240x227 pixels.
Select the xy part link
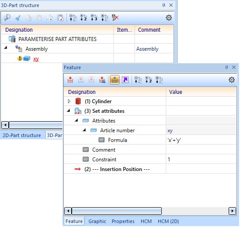pyautogui.click(x=36, y=59)
